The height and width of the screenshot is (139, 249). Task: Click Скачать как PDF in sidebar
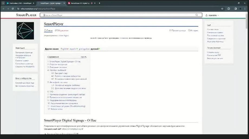click(214, 55)
